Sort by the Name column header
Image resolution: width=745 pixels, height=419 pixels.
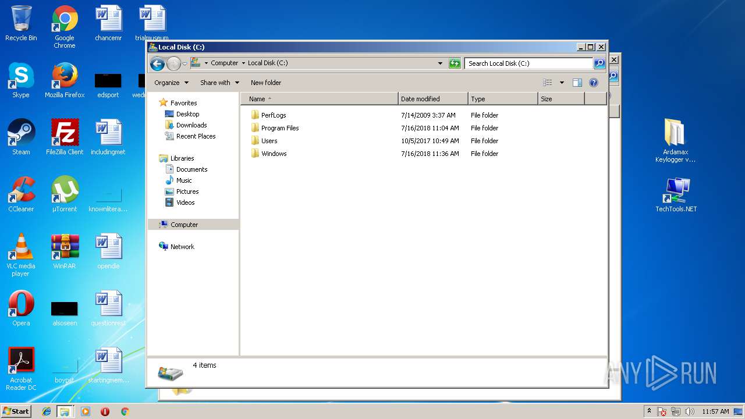point(320,99)
